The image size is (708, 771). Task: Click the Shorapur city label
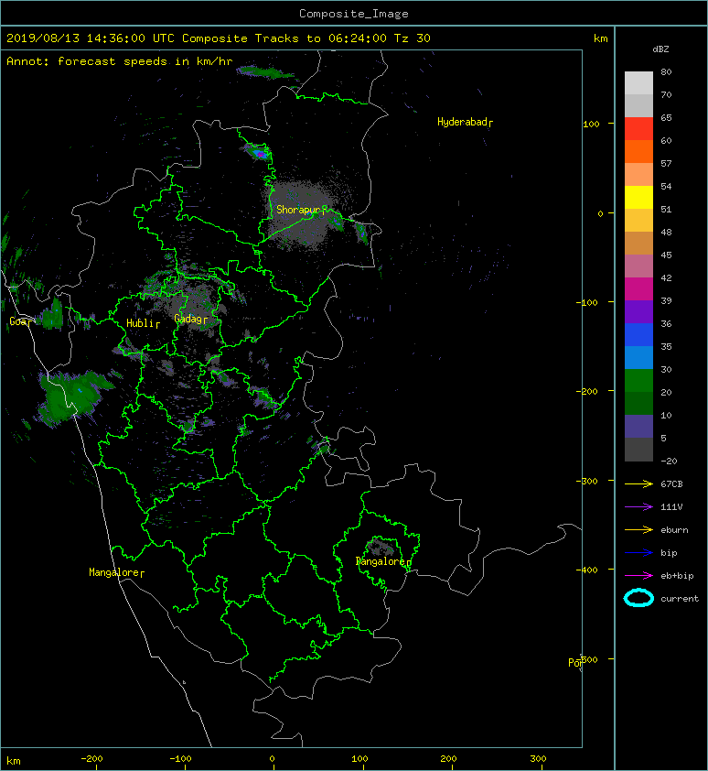(298, 210)
